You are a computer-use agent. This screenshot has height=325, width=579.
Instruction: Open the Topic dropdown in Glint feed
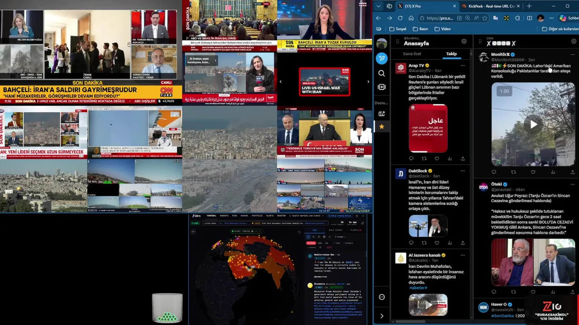point(337,243)
